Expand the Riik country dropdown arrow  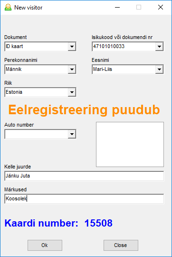point(72,92)
